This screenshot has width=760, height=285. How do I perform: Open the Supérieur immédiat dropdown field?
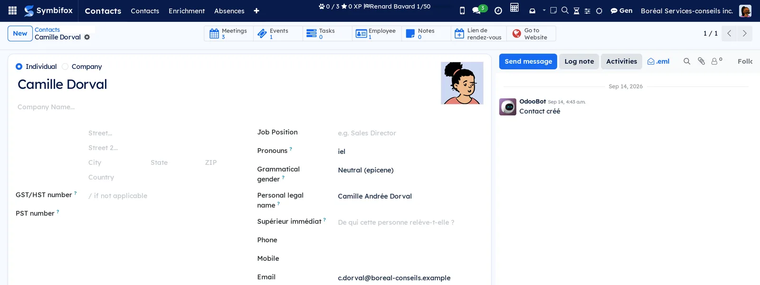click(x=410, y=222)
